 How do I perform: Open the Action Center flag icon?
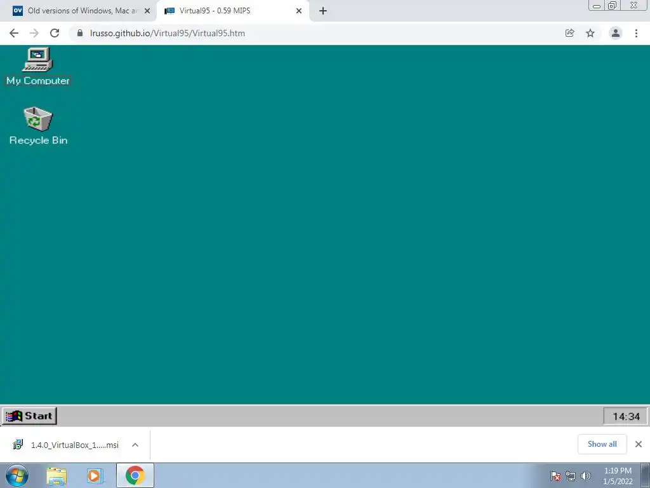555,476
